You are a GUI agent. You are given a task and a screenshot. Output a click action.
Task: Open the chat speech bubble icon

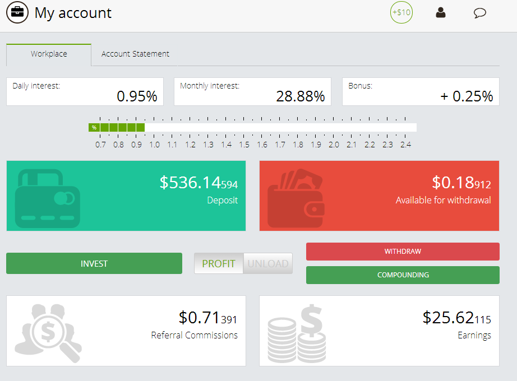pos(479,13)
